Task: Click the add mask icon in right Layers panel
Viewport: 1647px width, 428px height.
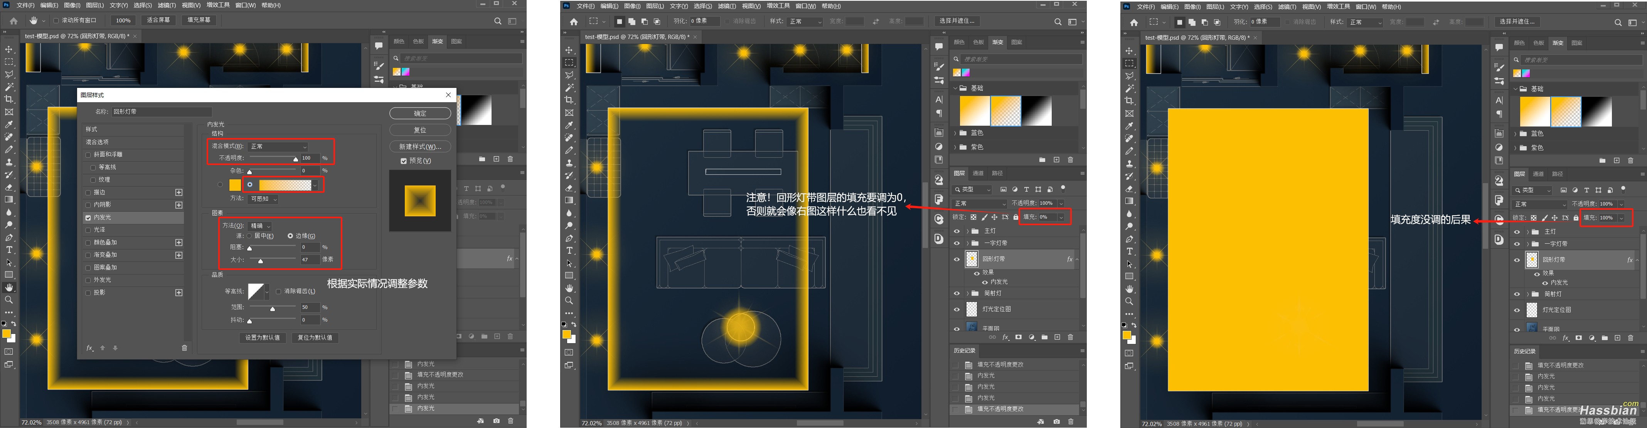Action: (x=1579, y=338)
